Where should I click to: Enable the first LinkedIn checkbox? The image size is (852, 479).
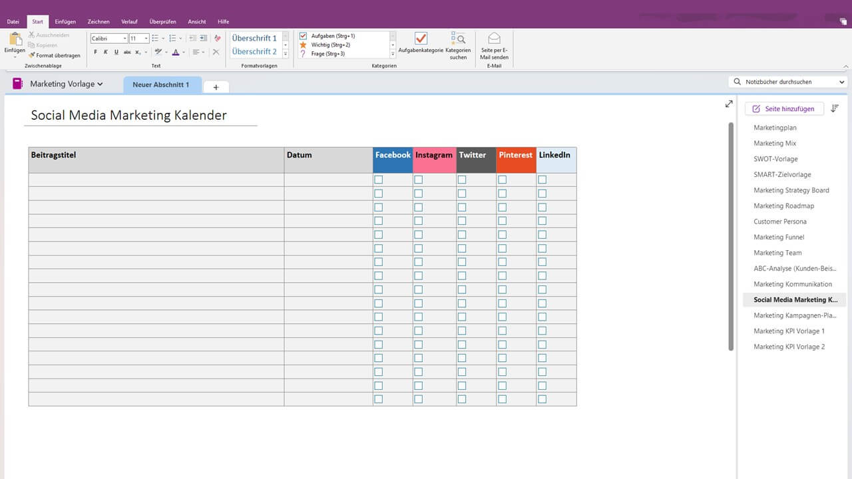(x=542, y=179)
